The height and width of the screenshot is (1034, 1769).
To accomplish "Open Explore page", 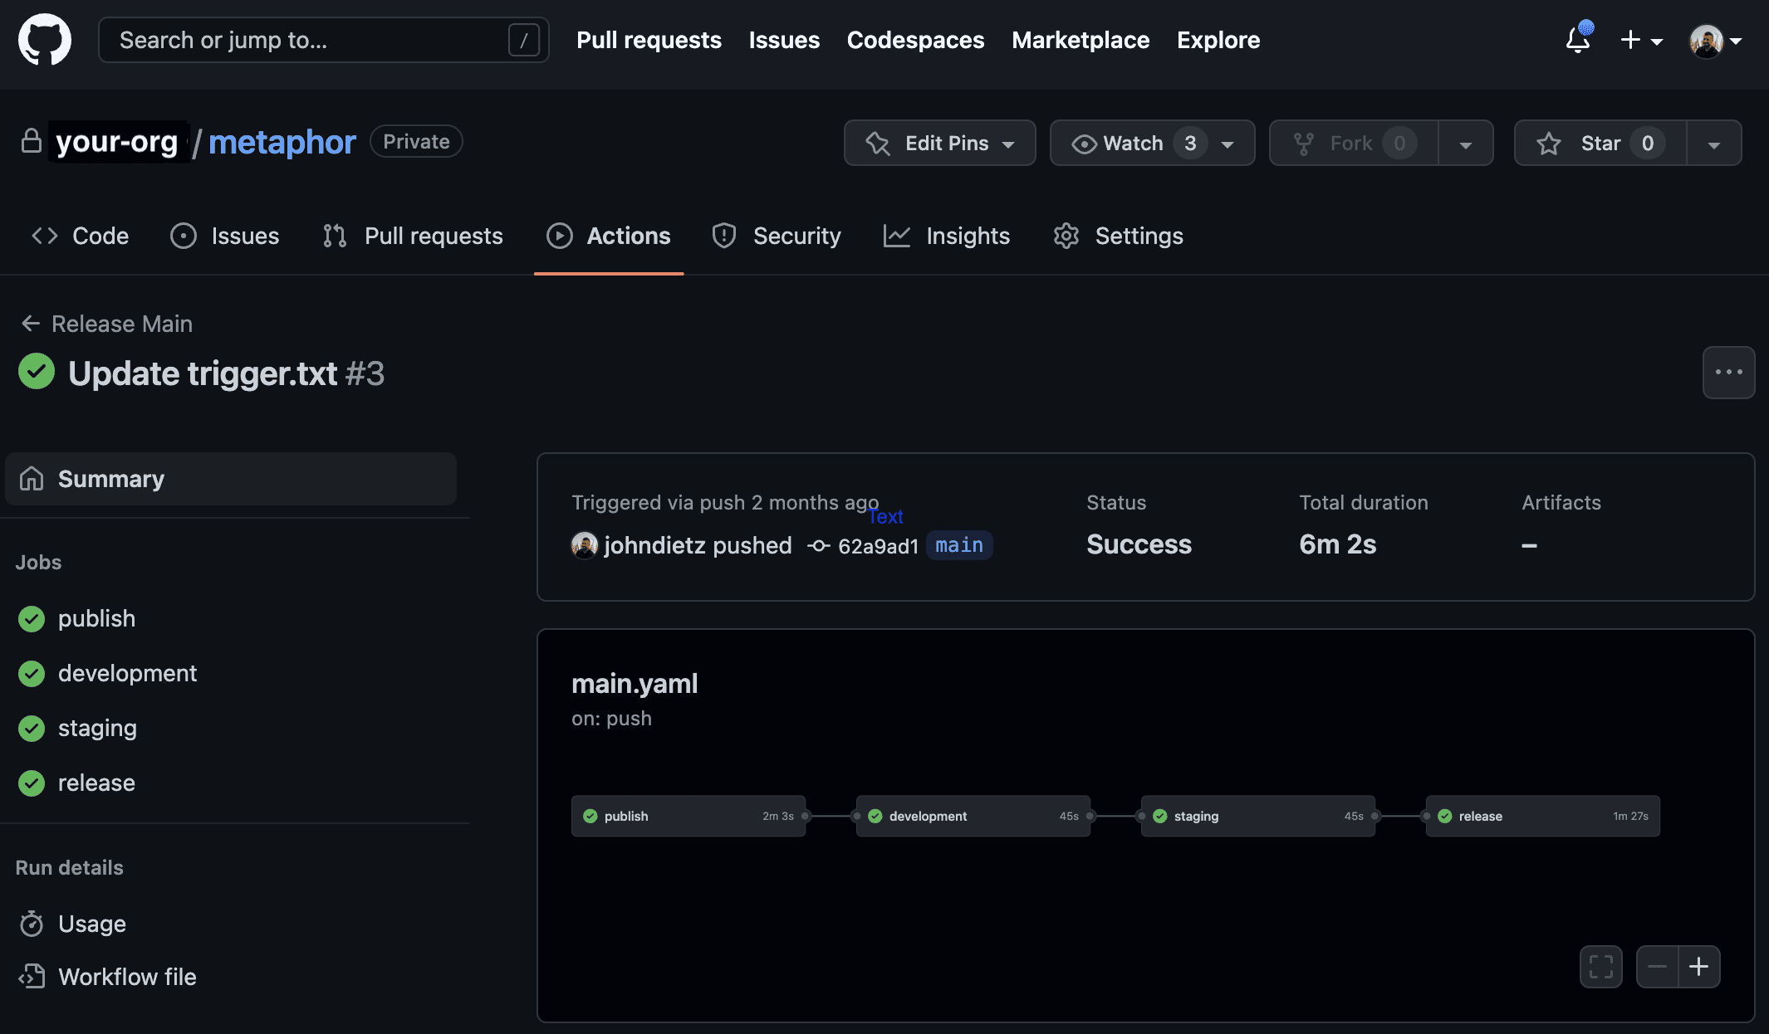I will pyautogui.click(x=1218, y=40).
